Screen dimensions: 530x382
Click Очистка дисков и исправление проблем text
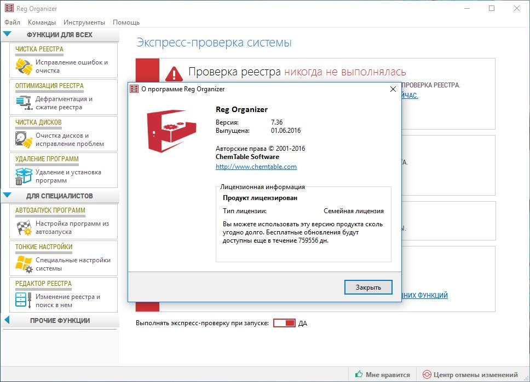(70, 139)
